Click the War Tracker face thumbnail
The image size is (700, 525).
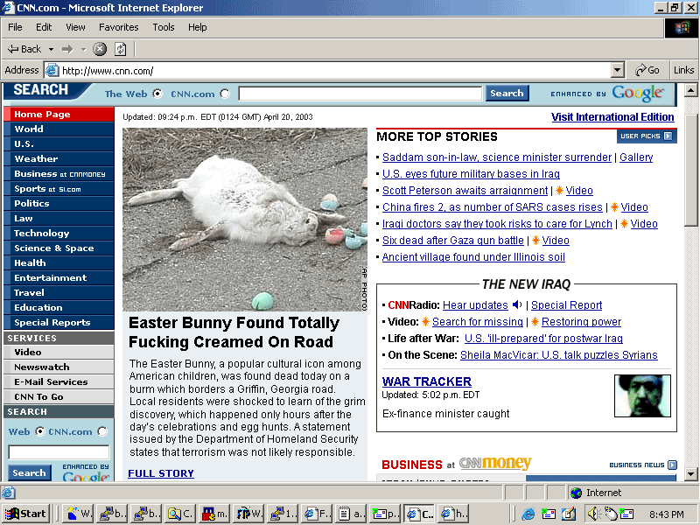[x=642, y=396]
